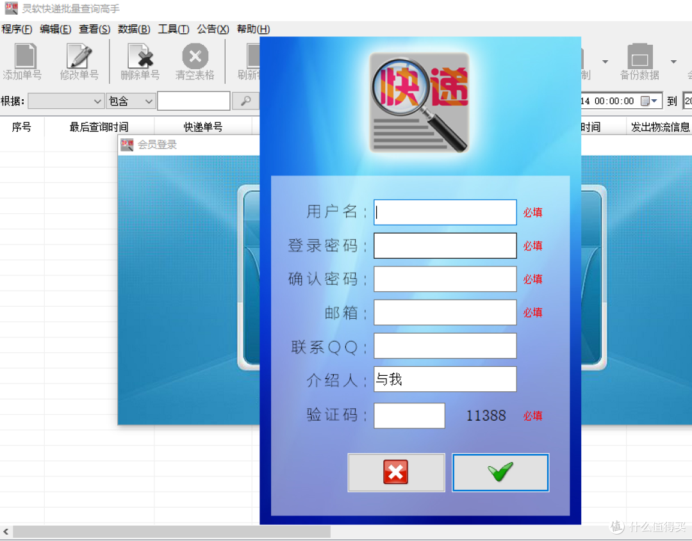Viewport: 692px width, 541px height.
Task: Click the red X cancel button
Action: (x=396, y=472)
